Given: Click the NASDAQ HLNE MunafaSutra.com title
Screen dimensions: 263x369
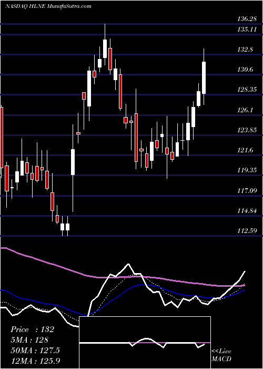Looking at the screenshot, I should point(48,6).
